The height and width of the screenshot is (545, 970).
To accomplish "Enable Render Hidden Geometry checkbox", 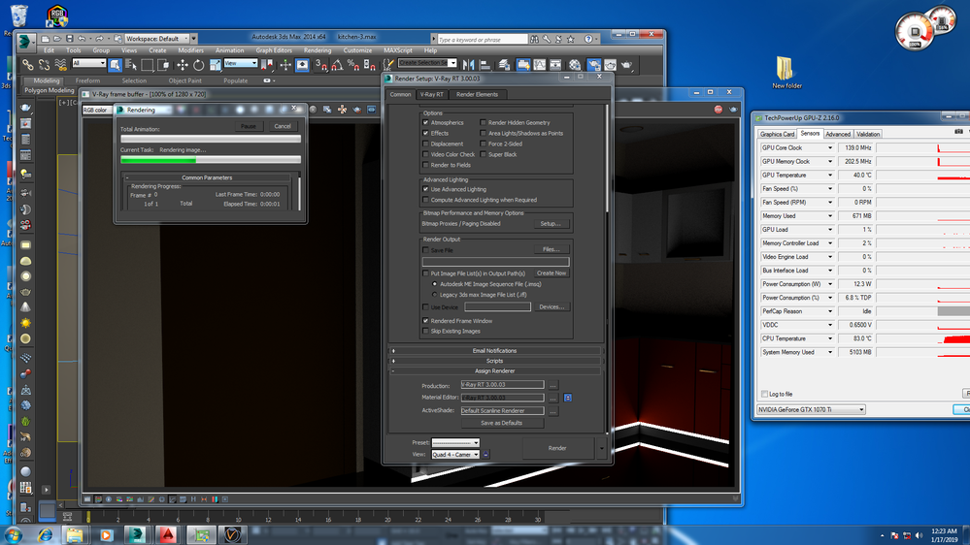I will 484,122.
